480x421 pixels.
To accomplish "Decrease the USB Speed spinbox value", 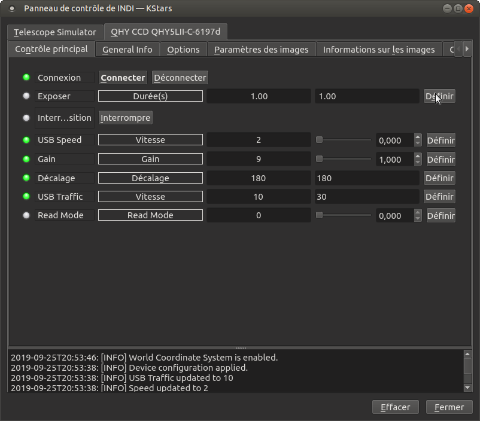I will 418,144.
